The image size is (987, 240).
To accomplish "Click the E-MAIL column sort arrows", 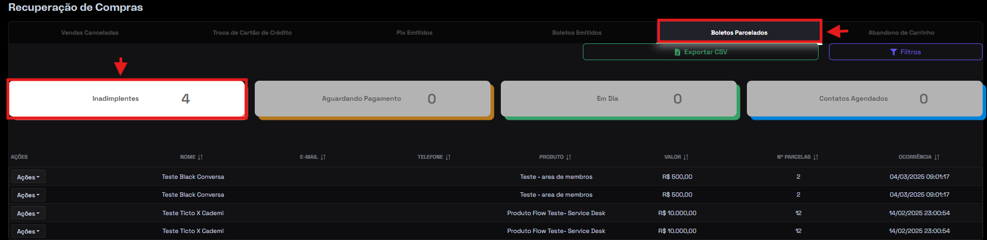I will click(323, 157).
